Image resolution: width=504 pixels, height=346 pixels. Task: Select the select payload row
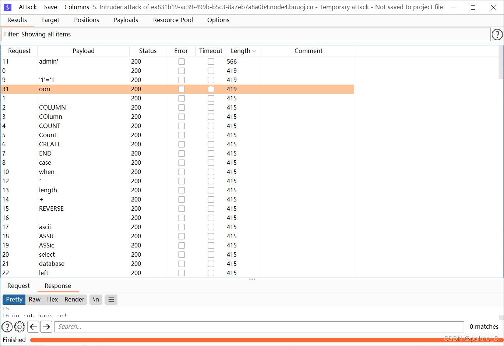tap(177, 254)
